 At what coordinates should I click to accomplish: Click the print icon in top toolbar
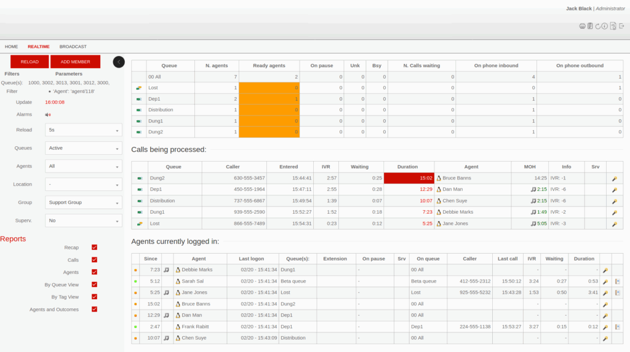click(582, 26)
